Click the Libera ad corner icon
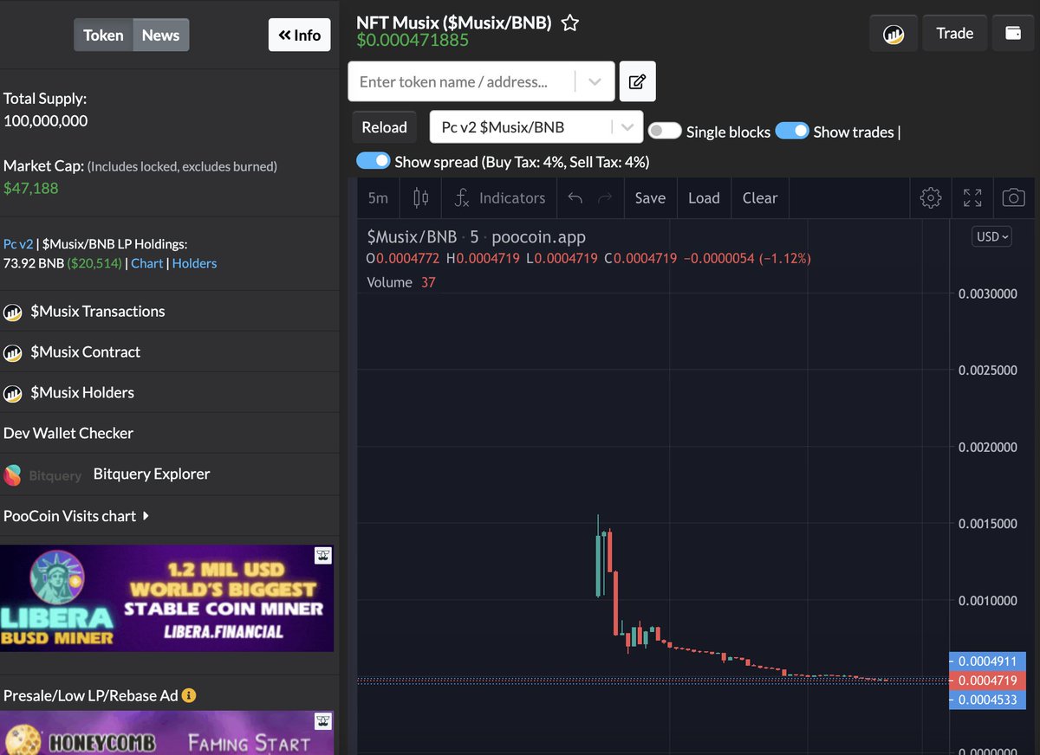This screenshot has width=1040, height=755. (323, 556)
